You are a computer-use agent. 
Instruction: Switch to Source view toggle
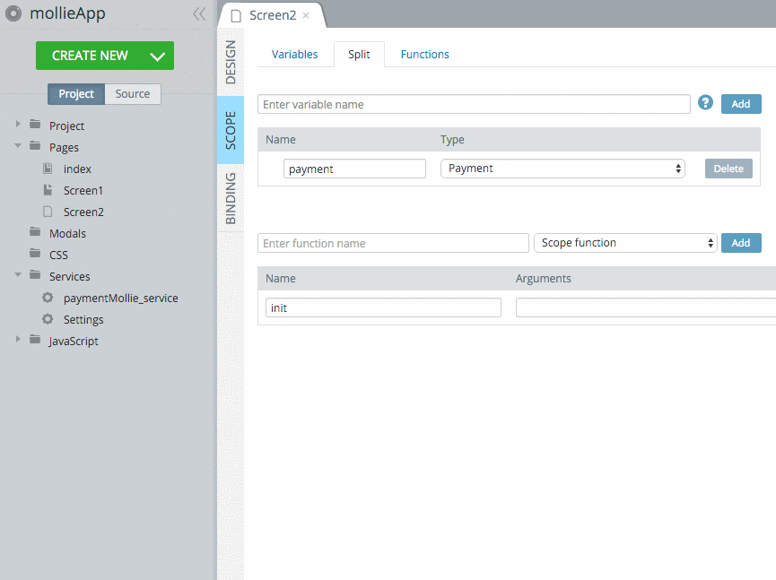[133, 94]
